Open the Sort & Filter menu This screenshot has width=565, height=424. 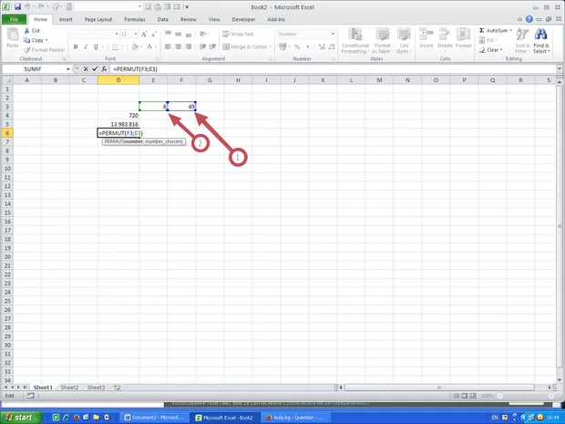click(x=522, y=41)
